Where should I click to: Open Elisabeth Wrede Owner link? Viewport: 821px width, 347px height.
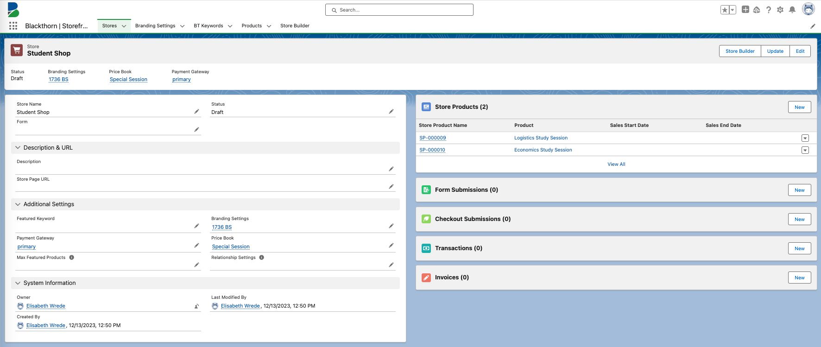45,306
